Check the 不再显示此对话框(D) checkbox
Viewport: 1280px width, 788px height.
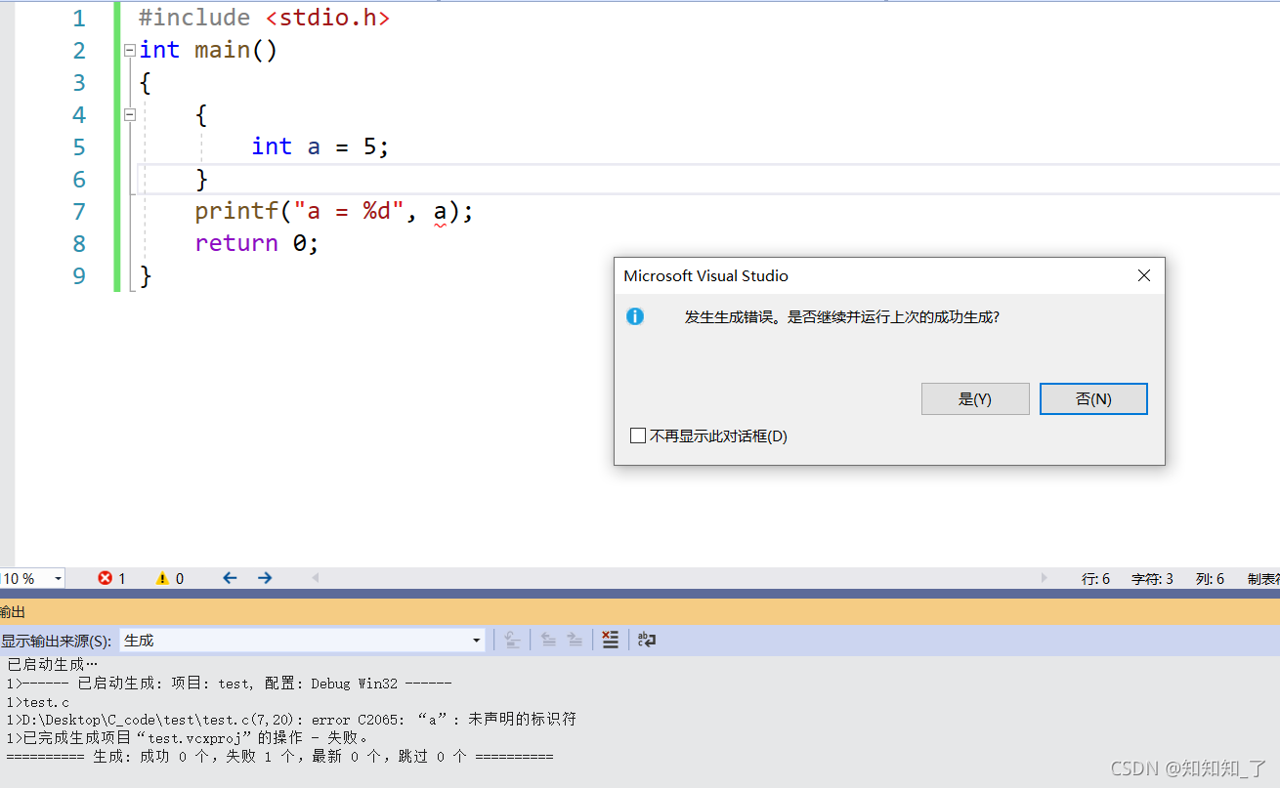click(638, 435)
